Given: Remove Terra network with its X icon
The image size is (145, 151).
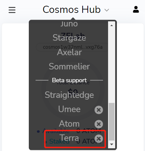Looking at the screenshot, I should 99,138.
